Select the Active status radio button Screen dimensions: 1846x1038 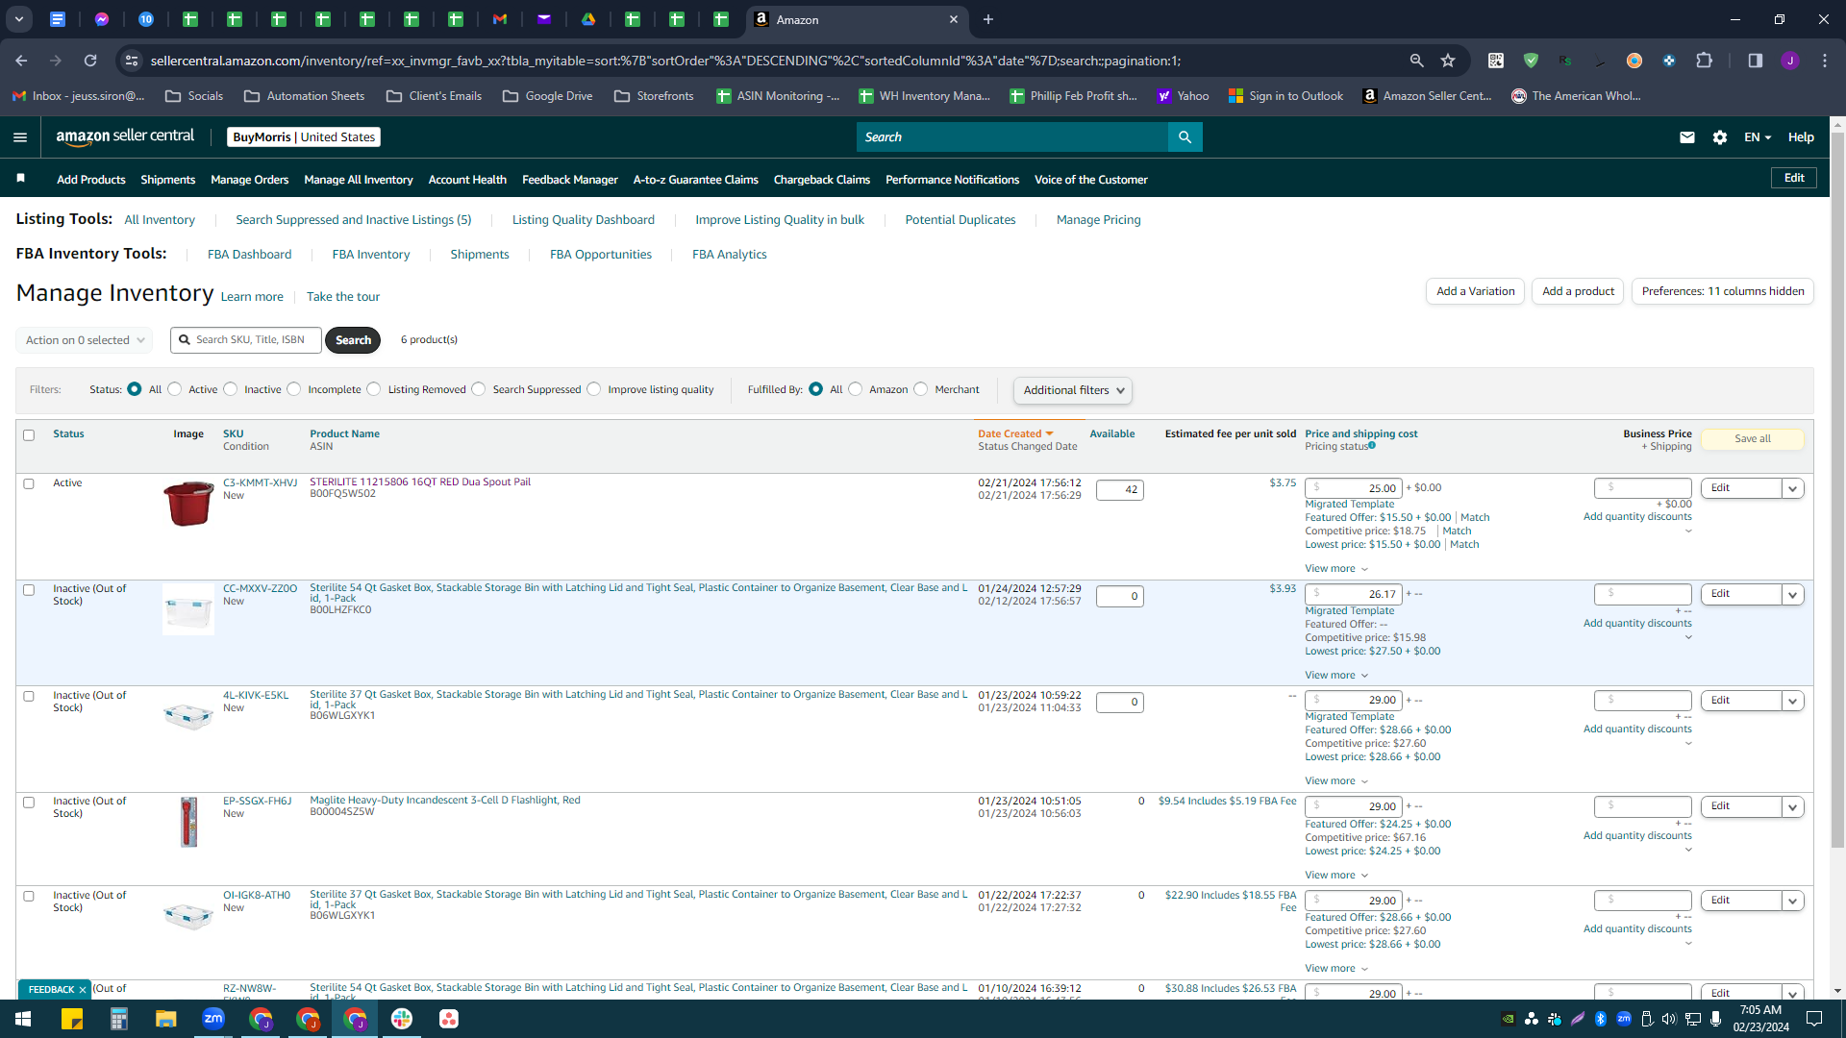[x=174, y=389]
